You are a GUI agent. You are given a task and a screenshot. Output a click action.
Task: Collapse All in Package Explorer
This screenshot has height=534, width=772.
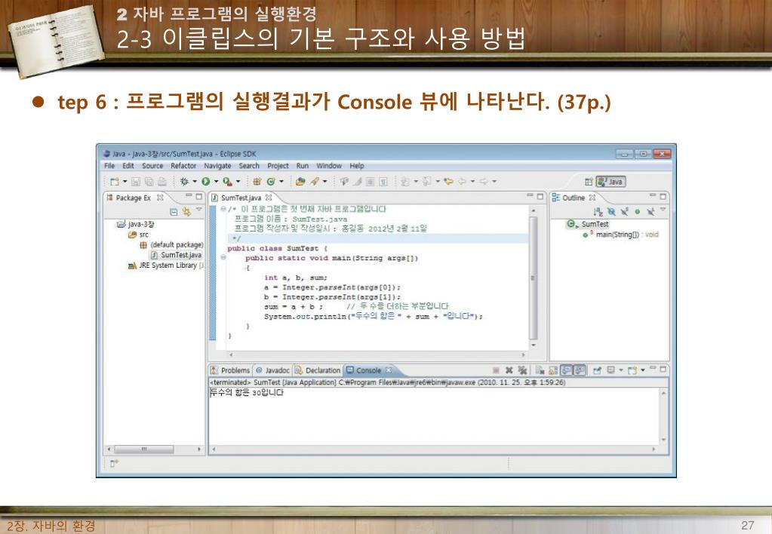point(174,212)
